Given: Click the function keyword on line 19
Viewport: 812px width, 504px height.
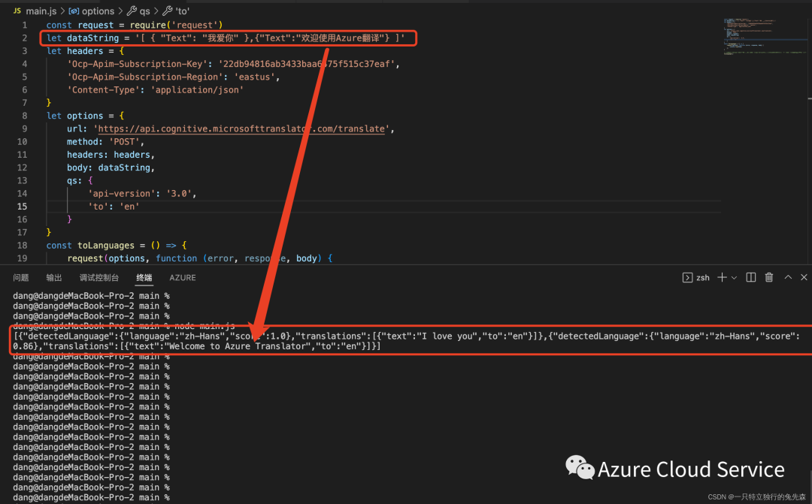Looking at the screenshot, I should tap(176, 258).
